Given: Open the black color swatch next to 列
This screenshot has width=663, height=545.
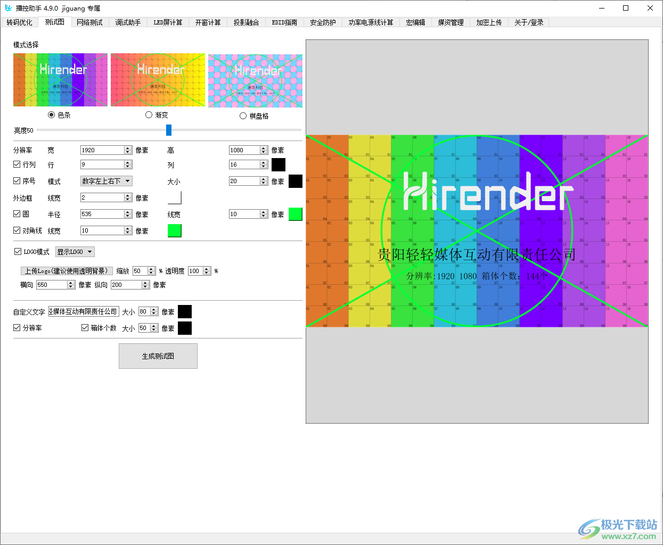Looking at the screenshot, I should (x=278, y=164).
